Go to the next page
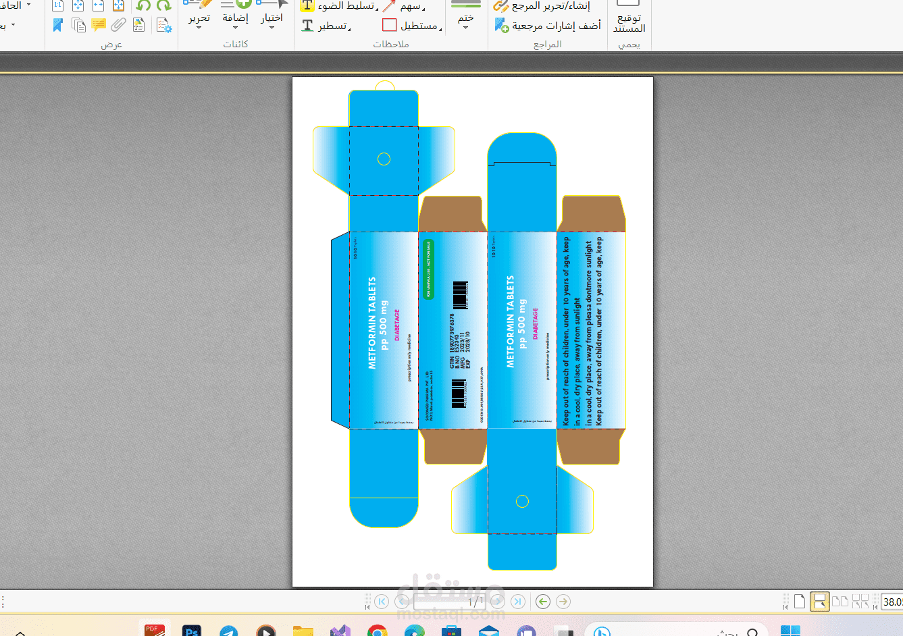903x636 pixels. click(498, 602)
